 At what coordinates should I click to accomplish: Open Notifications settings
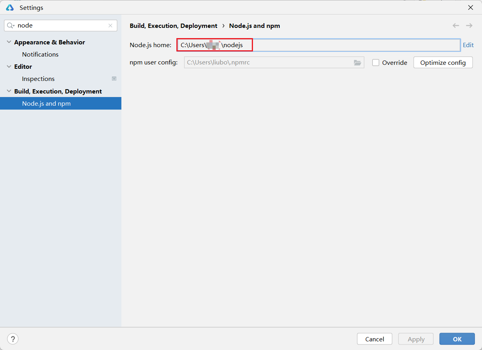[x=40, y=54]
